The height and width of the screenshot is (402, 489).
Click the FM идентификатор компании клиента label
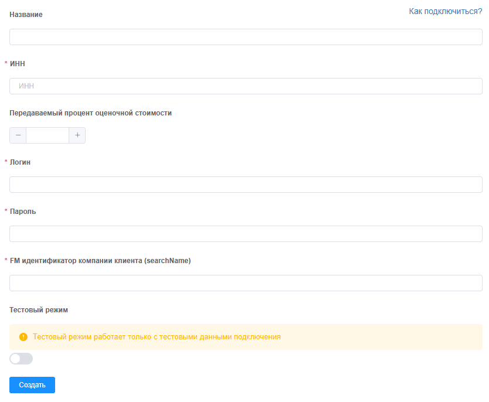pos(100,260)
